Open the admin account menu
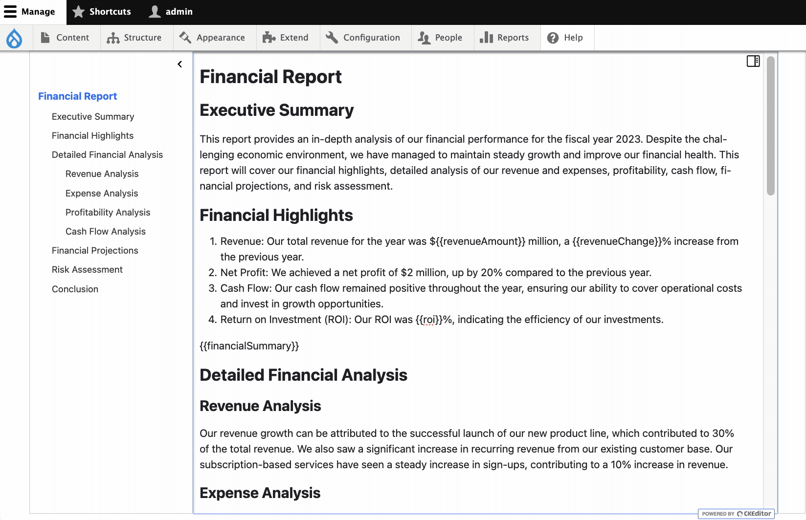806x520 pixels. point(170,11)
